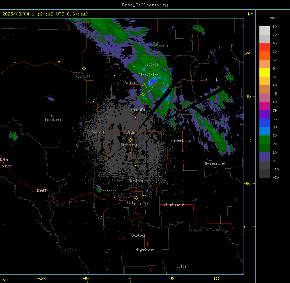The width and height of the screenshot is (290, 283).
Task: Click the Vulcan label
Action: pyautogui.click(x=183, y=266)
